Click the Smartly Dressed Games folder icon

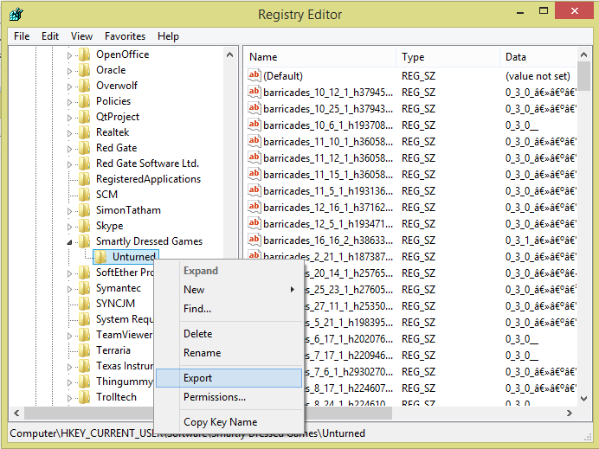[x=85, y=241]
